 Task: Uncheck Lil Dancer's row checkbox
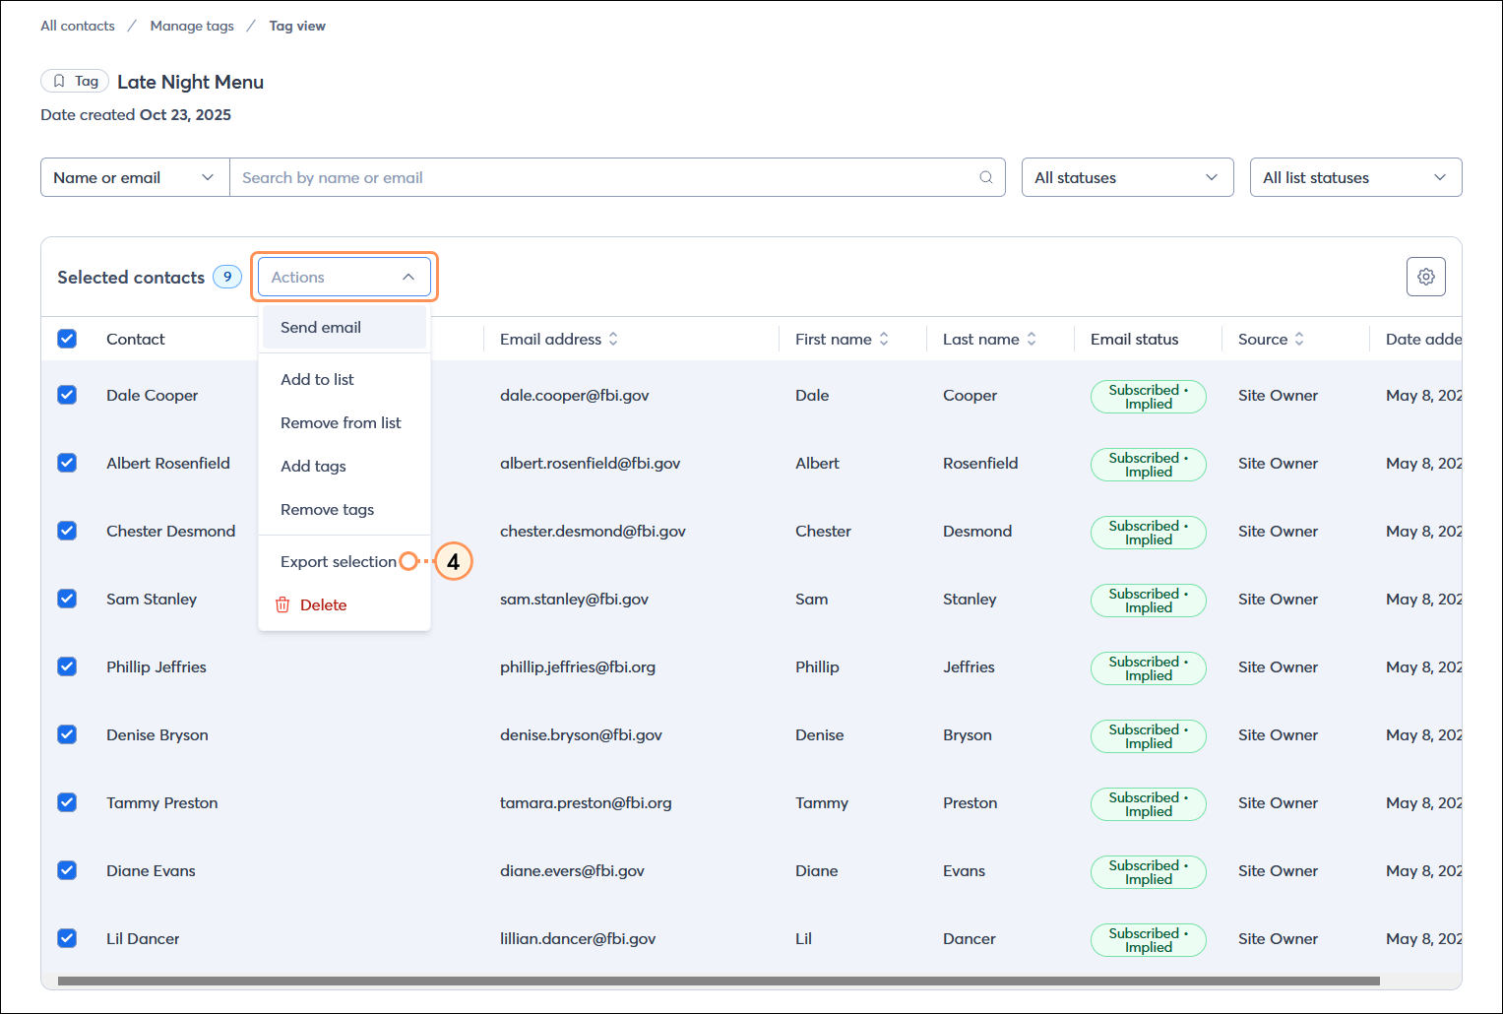pyautogui.click(x=66, y=938)
